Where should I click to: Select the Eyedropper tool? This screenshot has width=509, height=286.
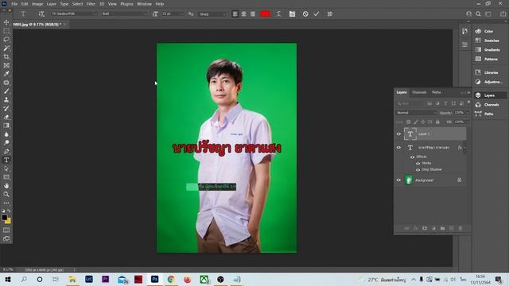(x=6, y=74)
